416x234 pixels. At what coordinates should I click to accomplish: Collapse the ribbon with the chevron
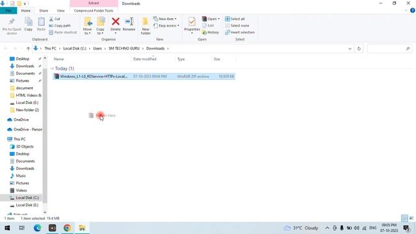406,10
